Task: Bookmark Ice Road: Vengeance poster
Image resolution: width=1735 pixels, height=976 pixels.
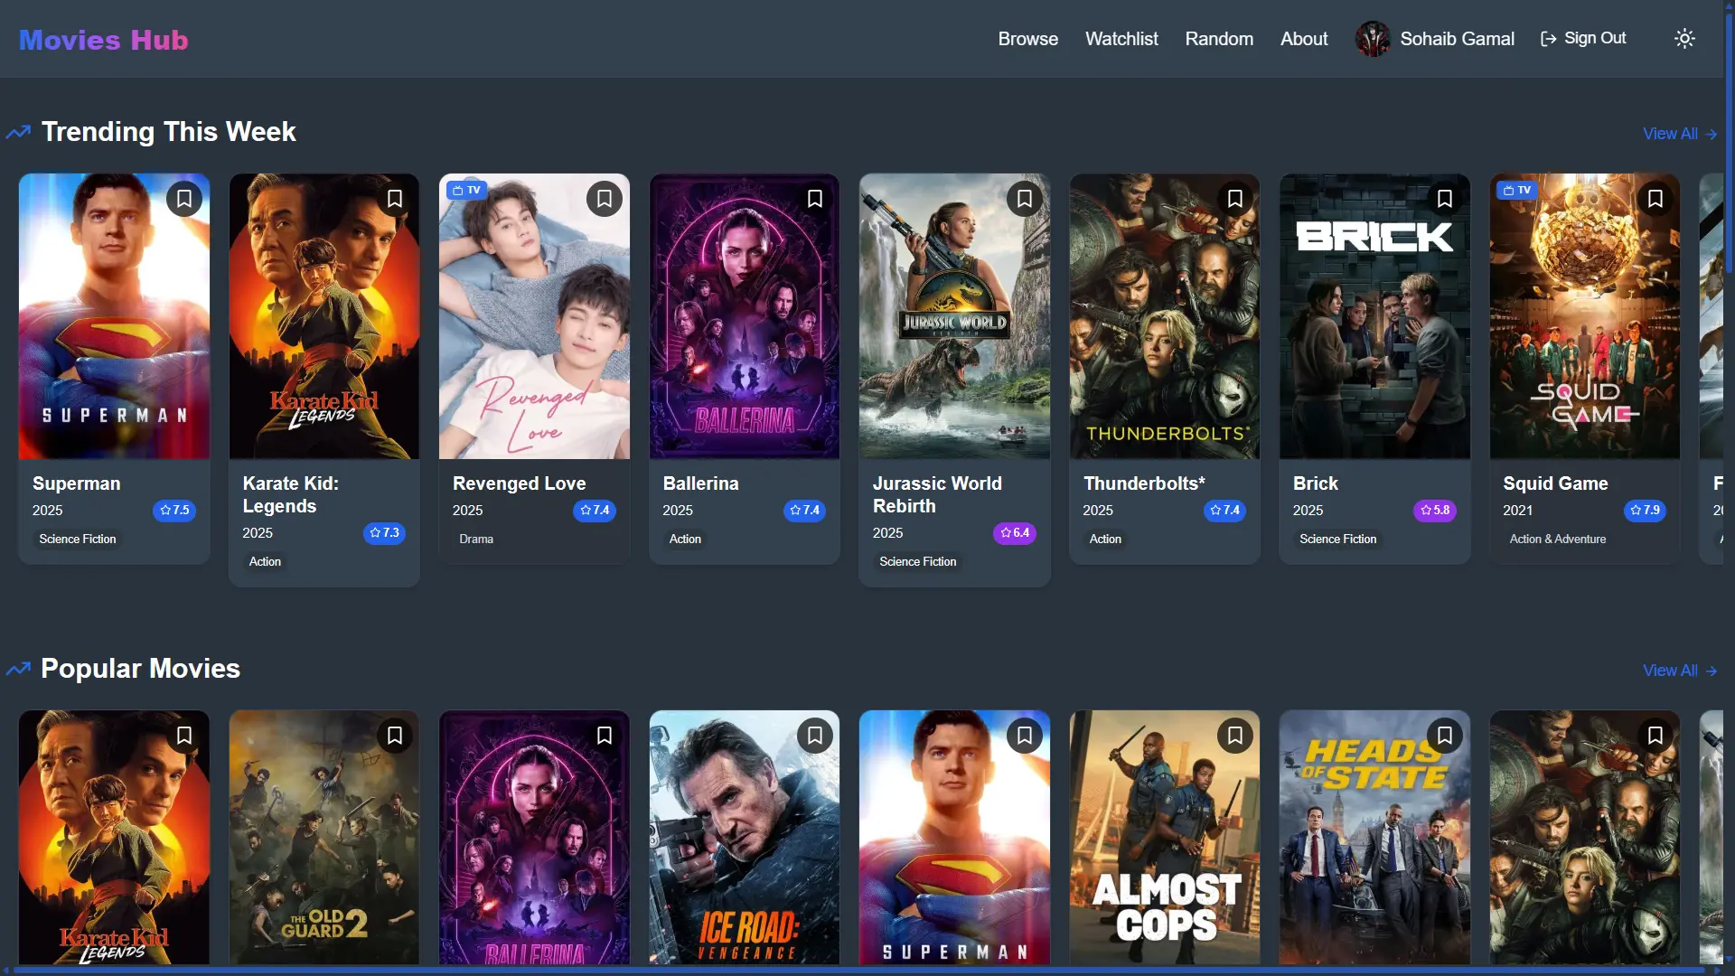Action: [815, 736]
